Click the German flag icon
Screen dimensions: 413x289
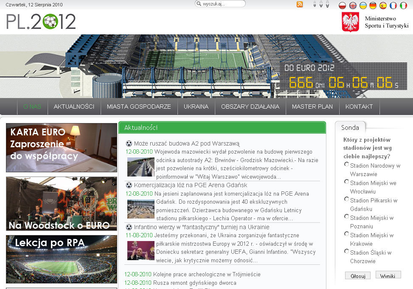pos(373,6)
